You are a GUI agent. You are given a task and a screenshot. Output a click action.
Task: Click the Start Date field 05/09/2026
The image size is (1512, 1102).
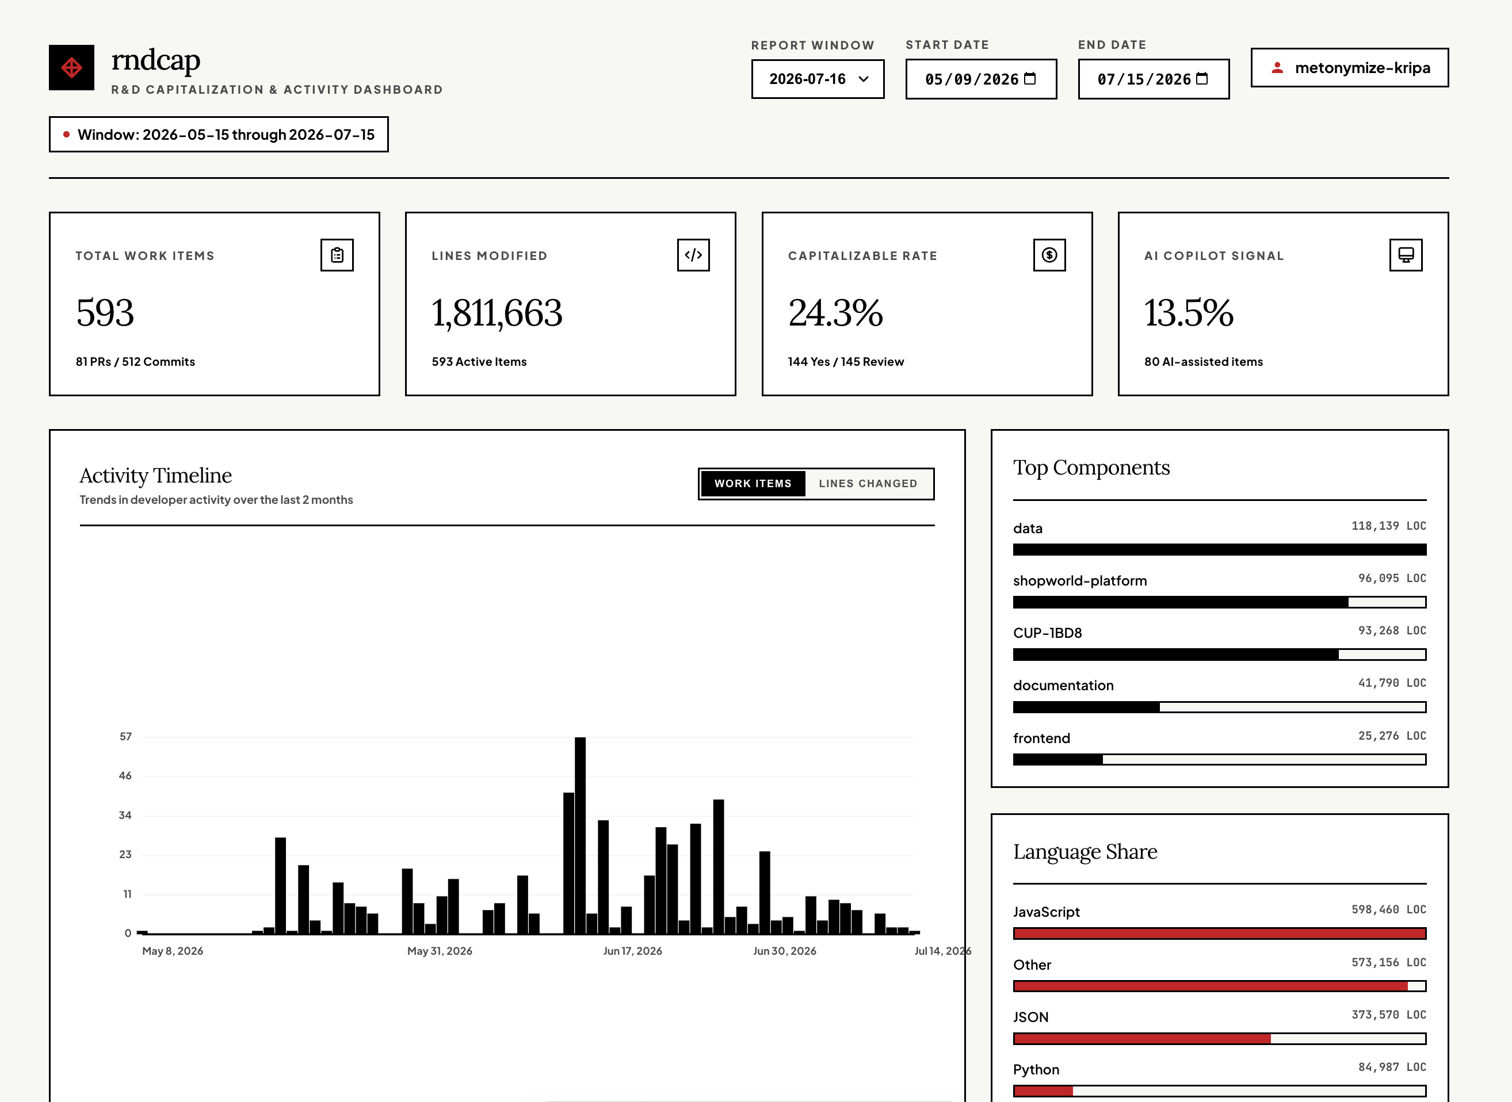click(x=981, y=79)
